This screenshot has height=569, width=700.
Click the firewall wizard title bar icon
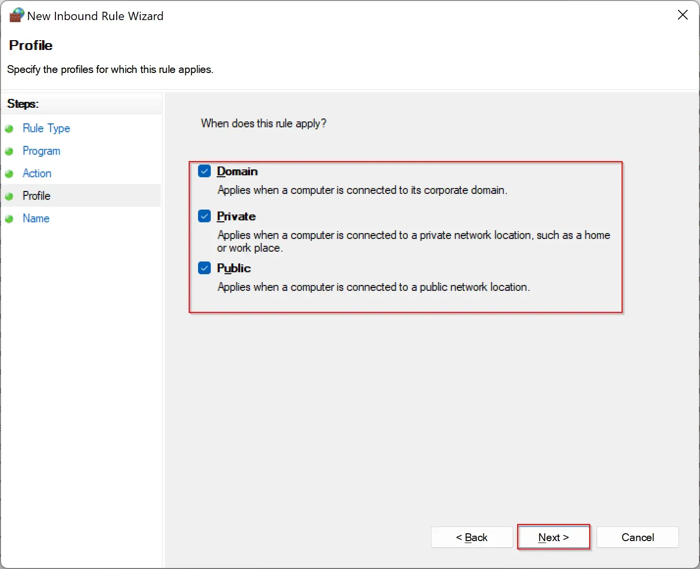(17, 15)
